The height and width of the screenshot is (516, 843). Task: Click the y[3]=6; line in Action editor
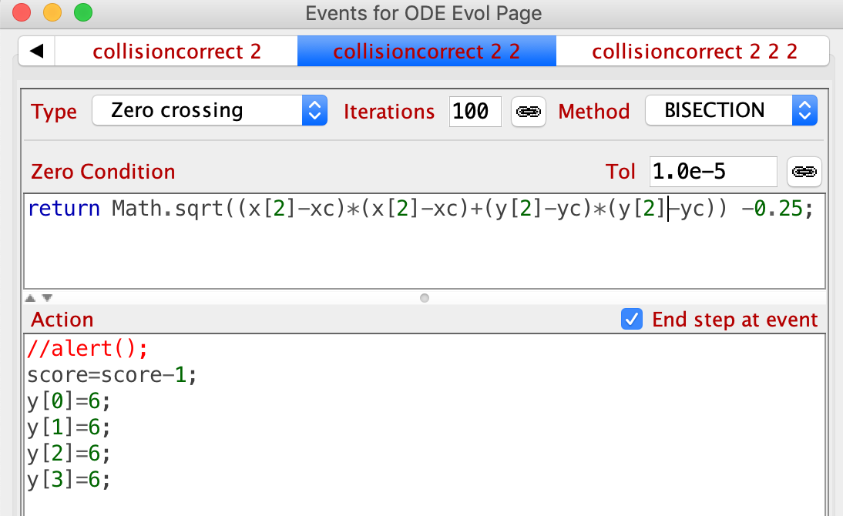(x=69, y=480)
